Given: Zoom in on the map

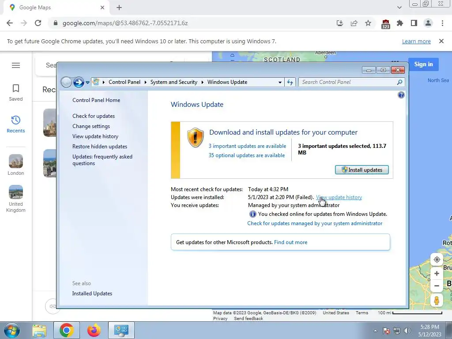Looking at the screenshot, I should (x=437, y=273).
